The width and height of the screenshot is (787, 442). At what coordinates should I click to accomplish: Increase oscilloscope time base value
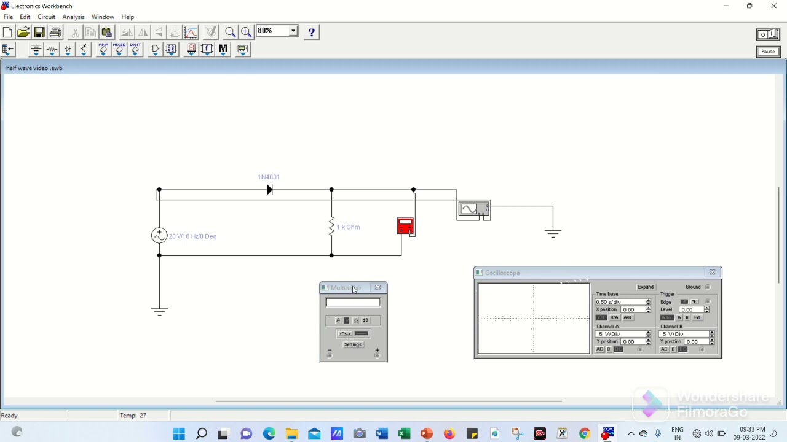pos(648,300)
